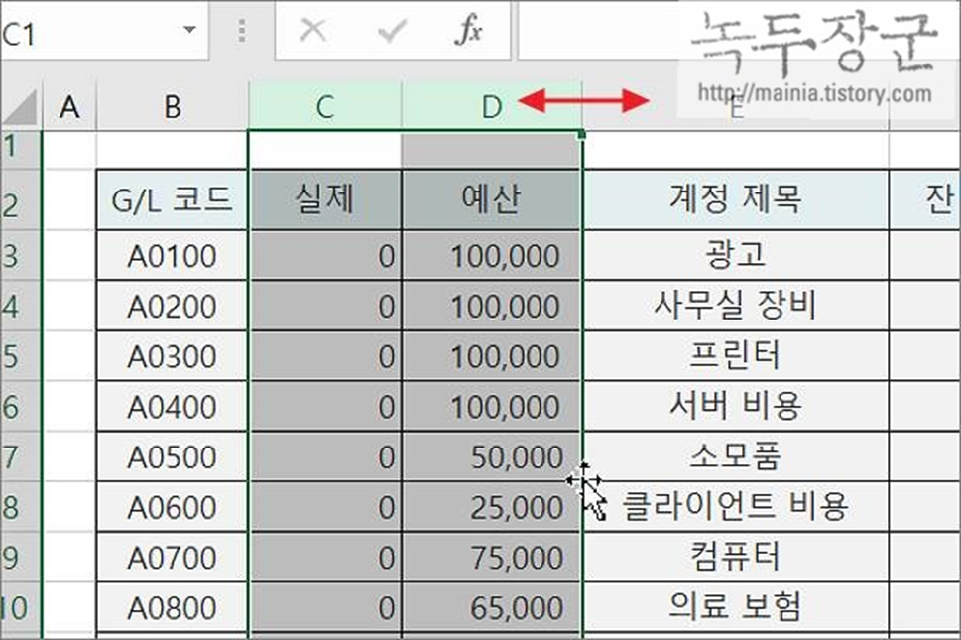Select cell A0200
This screenshot has width=961, height=640.
click(173, 306)
